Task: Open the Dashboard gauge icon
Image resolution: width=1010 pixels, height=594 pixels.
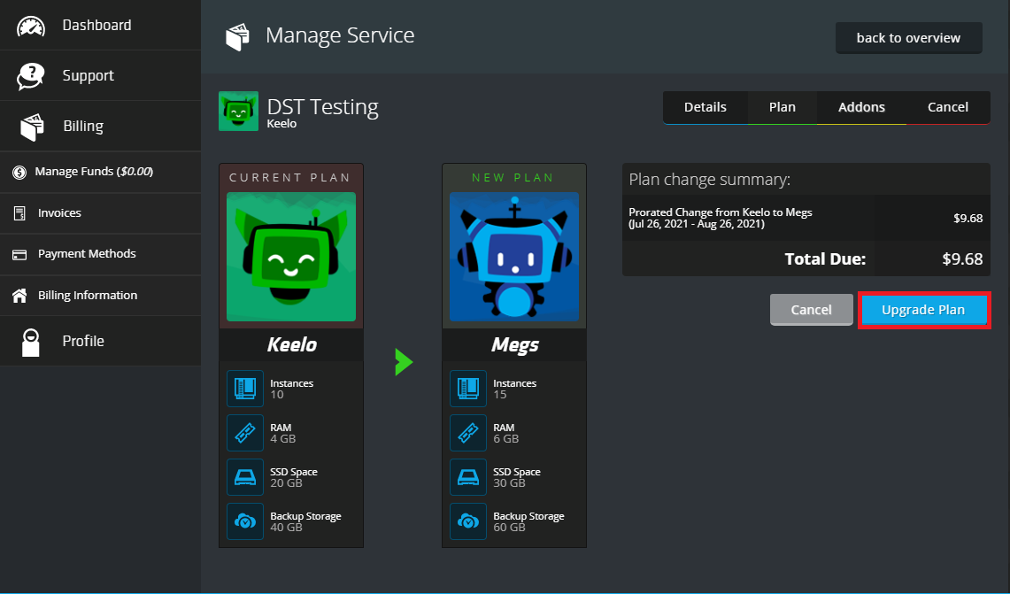Action: point(31,26)
